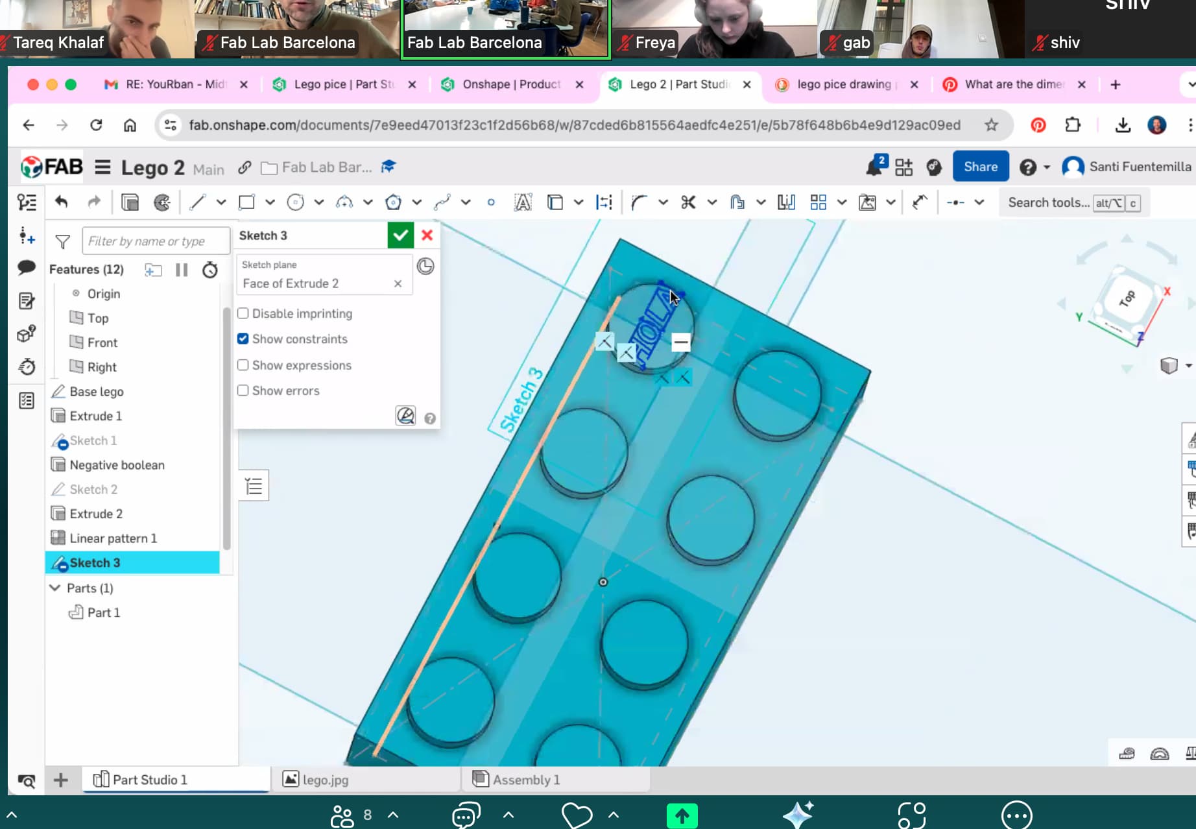Select the Polygon sketch tool
Viewport: 1196px width, 829px height.
coord(393,202)
